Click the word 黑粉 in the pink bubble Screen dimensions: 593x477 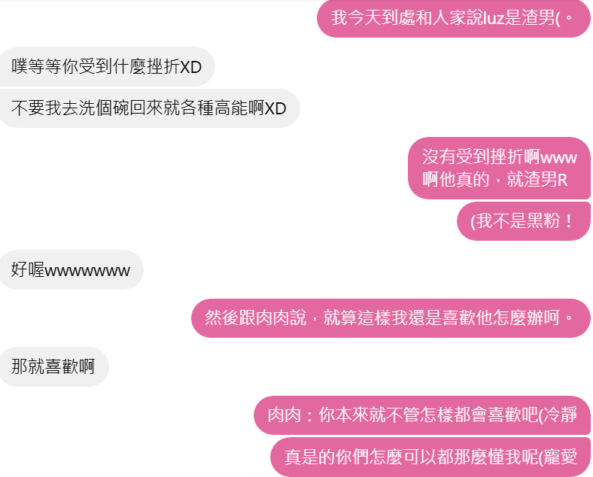pyautogui.click(x=543, y=221)
